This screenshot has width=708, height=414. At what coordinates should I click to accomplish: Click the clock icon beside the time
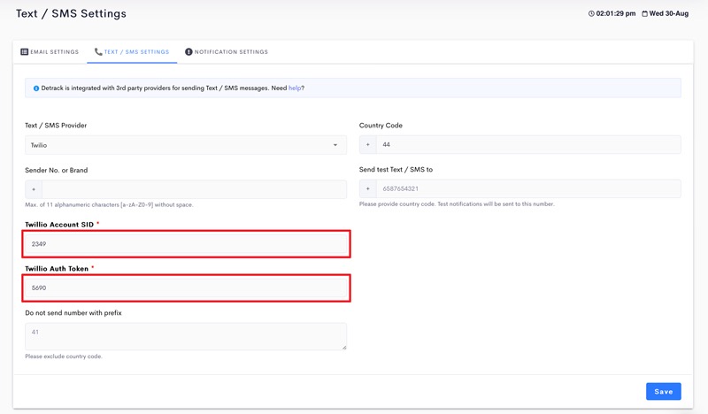[591, 13]
